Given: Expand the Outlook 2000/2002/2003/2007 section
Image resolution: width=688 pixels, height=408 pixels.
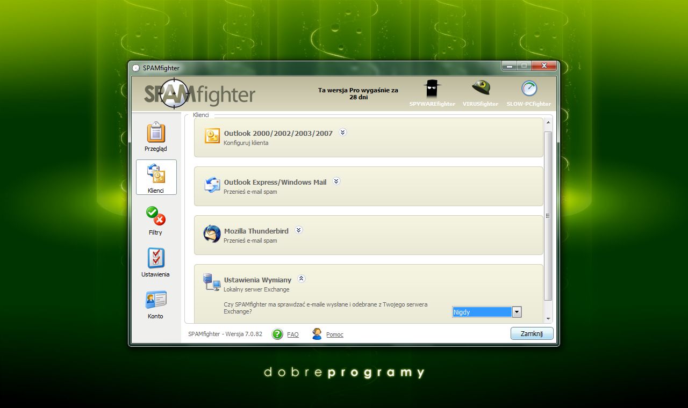Looking at the screenshot, I should 343,132.
